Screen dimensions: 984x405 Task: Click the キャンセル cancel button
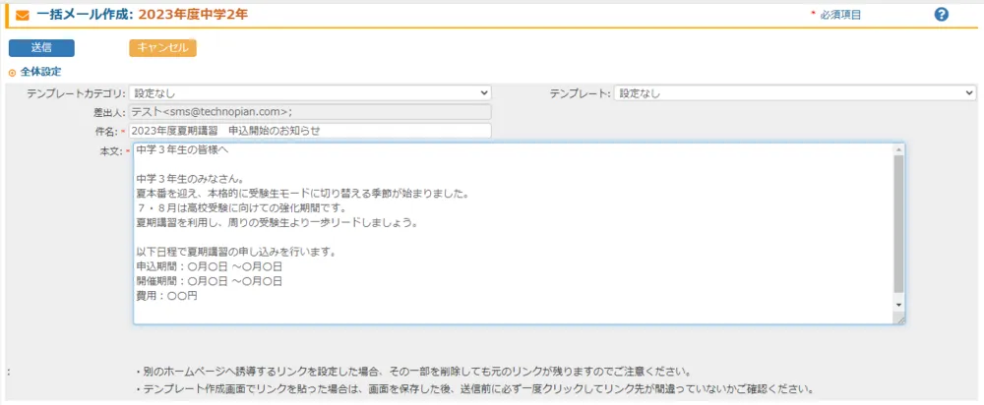162,48
